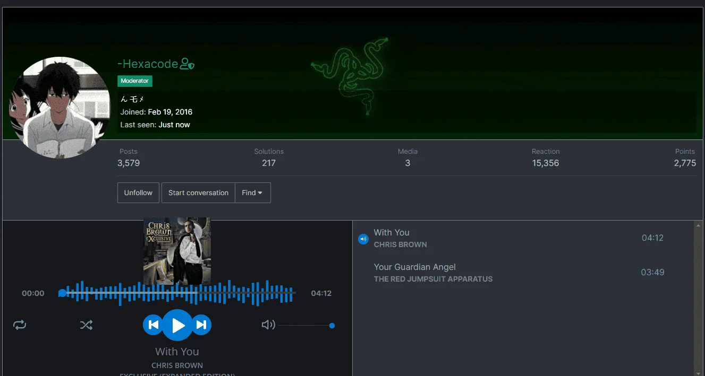The width and height of the screenshot is (705, 376).
Task: Click the 04:12 total time beside the waveform
Action: point(321,293)
